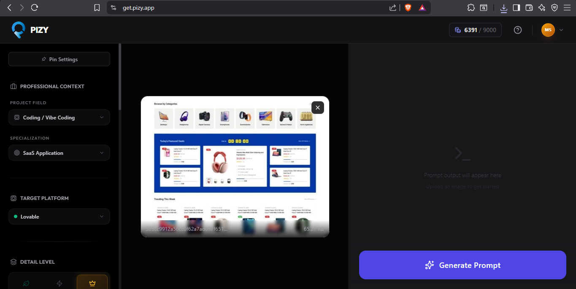Select the leaf (basic) detail level

pos(26,283)
